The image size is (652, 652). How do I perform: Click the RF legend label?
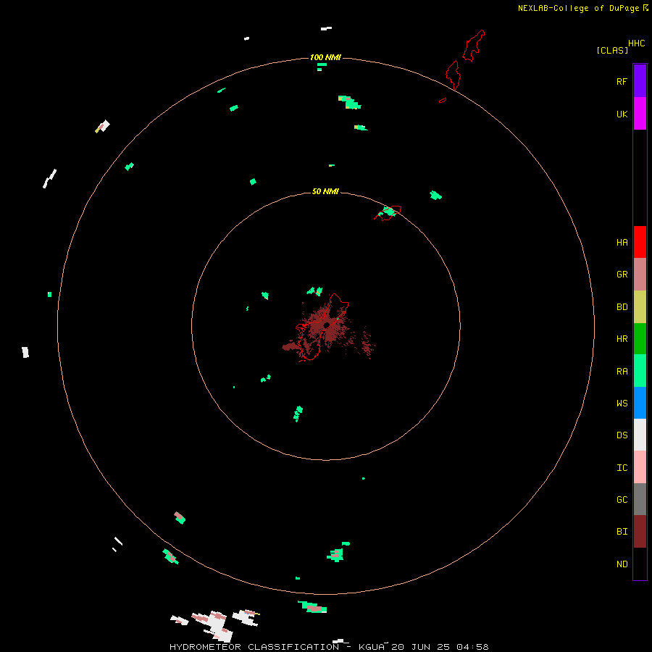[x=622, y=81]
